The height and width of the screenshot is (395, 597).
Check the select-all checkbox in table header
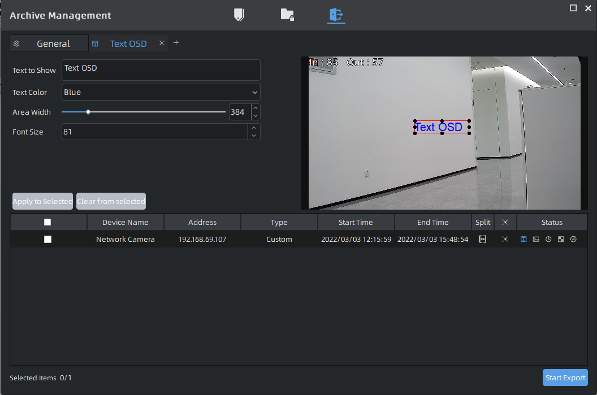(x=47, y=222)
